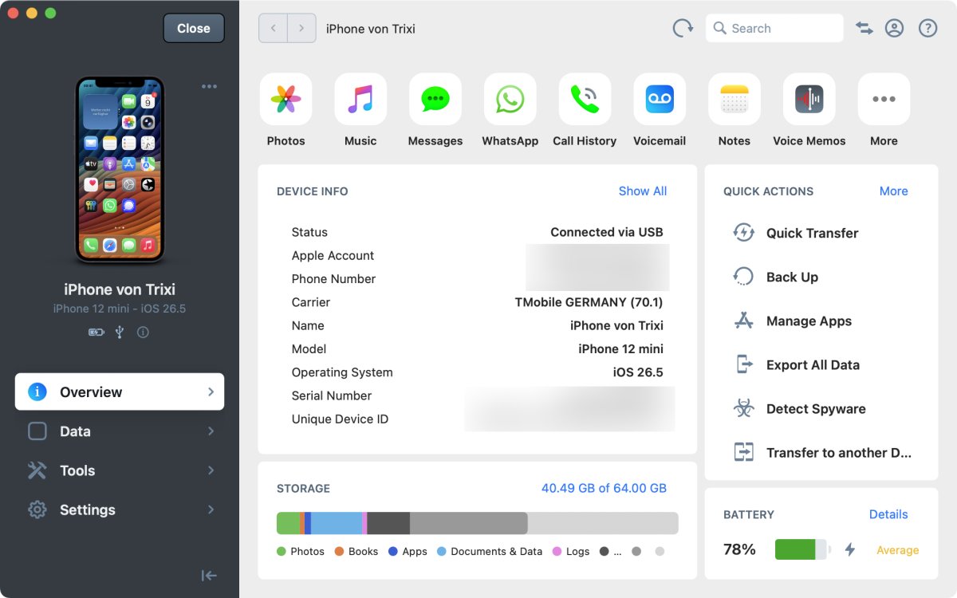Open the Messages app icon
This screenshot has height=598, width=957.
(x=435, y=99)
